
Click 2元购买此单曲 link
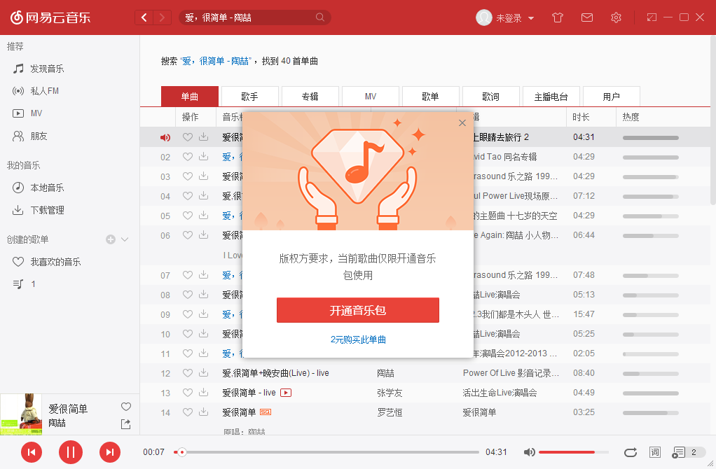358,339
